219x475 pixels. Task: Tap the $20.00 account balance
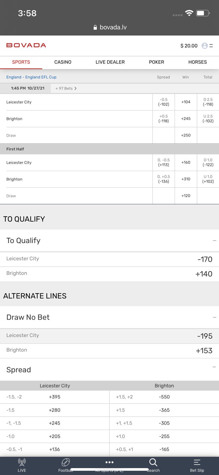189,46
